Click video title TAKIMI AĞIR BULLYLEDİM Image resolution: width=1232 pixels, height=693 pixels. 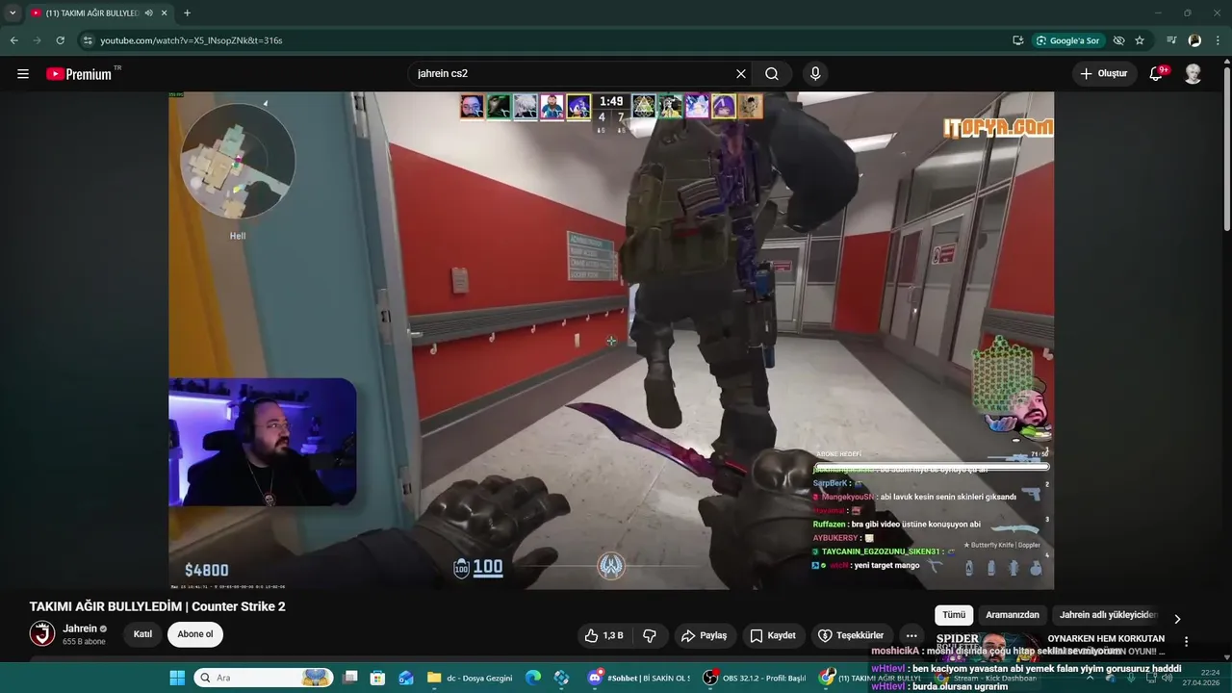(158, 606)
